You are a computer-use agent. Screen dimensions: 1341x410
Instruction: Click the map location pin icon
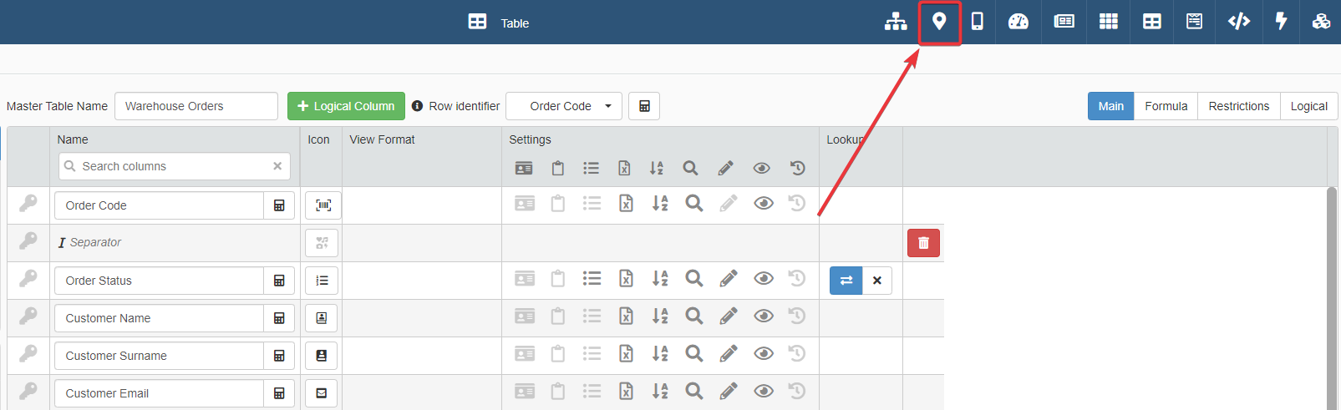coord(939,22)
